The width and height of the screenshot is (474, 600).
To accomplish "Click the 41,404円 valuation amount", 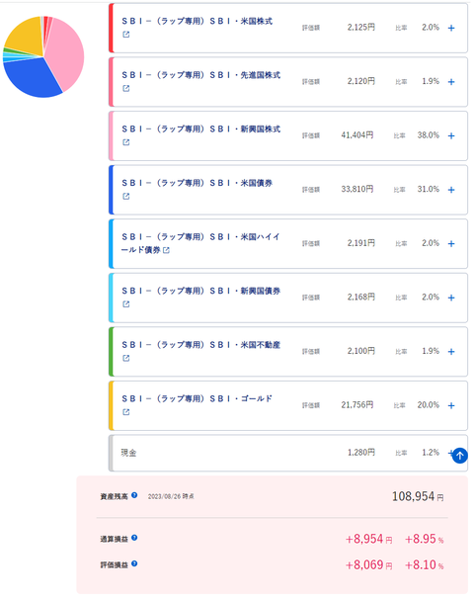I will click(357, 135).
